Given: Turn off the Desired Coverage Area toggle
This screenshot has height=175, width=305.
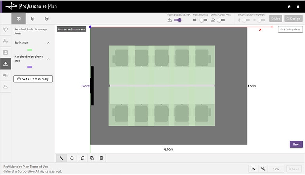Looking at the screenshot, I should (x=178, y=20).
